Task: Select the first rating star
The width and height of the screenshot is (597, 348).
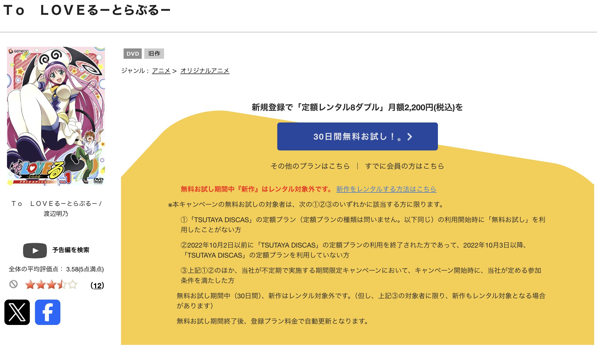Action: (x=30, y=285)
